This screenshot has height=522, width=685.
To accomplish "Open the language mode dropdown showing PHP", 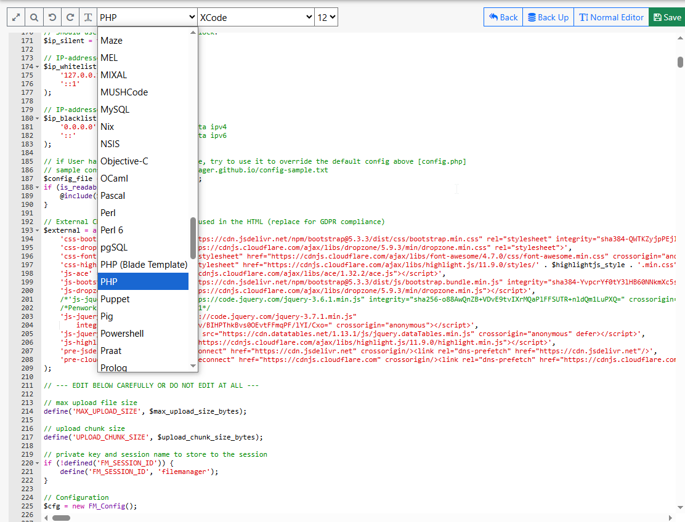I will 147,17.
